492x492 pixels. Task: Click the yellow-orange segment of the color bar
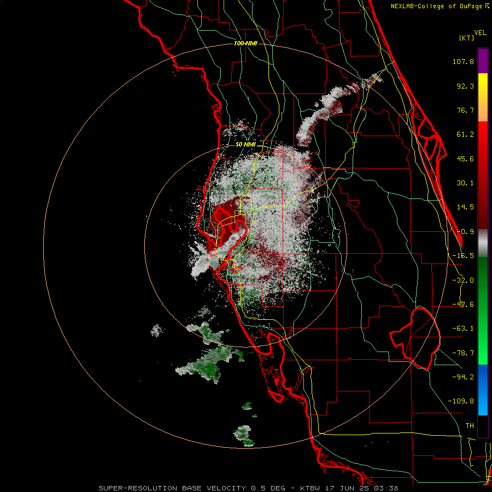click(x=483, y=97)
